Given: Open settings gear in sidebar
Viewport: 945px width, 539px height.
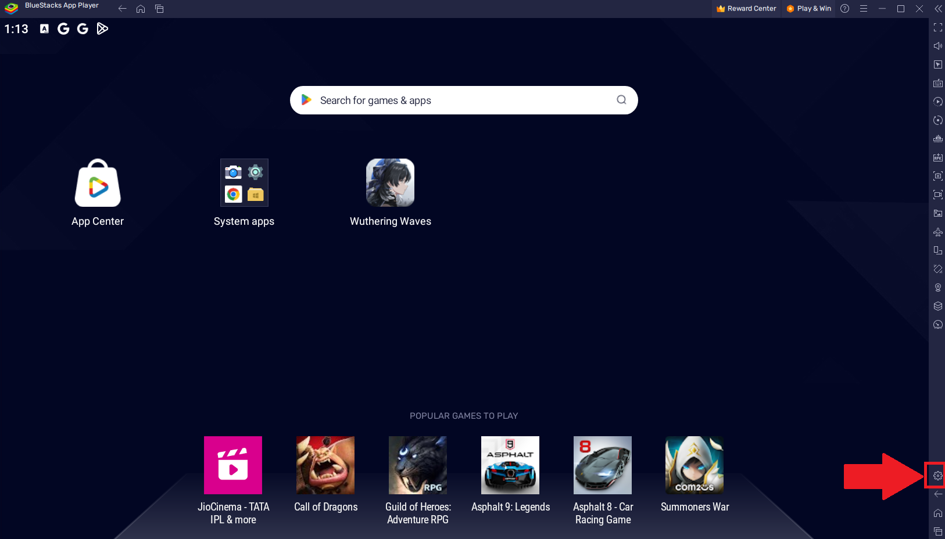Looking at the screenshot, I should click(938, 476).
